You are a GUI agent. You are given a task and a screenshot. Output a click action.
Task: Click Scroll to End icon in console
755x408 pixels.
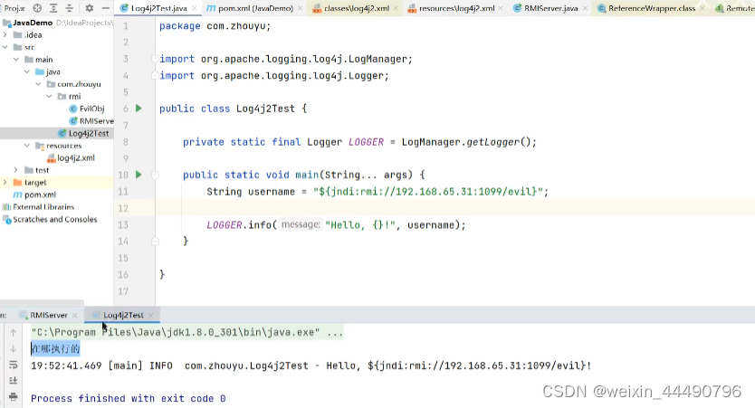point(13,381)
